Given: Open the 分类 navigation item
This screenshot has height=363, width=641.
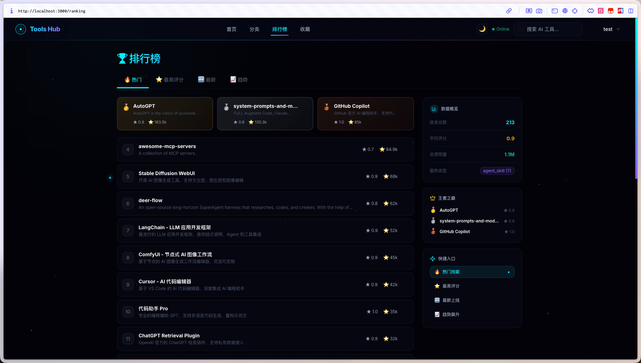Looking at the screenshot, I should point(254,29).
